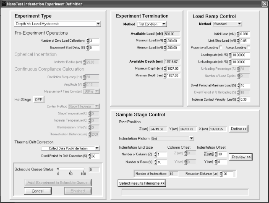Click Select Results Filename >> button
The image size is (269, 203).
coord(142,183)
